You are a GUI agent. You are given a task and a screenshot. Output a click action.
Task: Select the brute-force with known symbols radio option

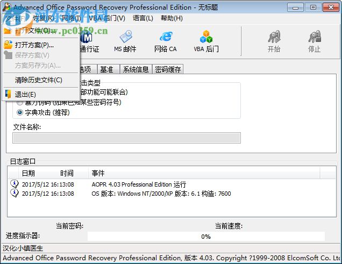point(20,102)
